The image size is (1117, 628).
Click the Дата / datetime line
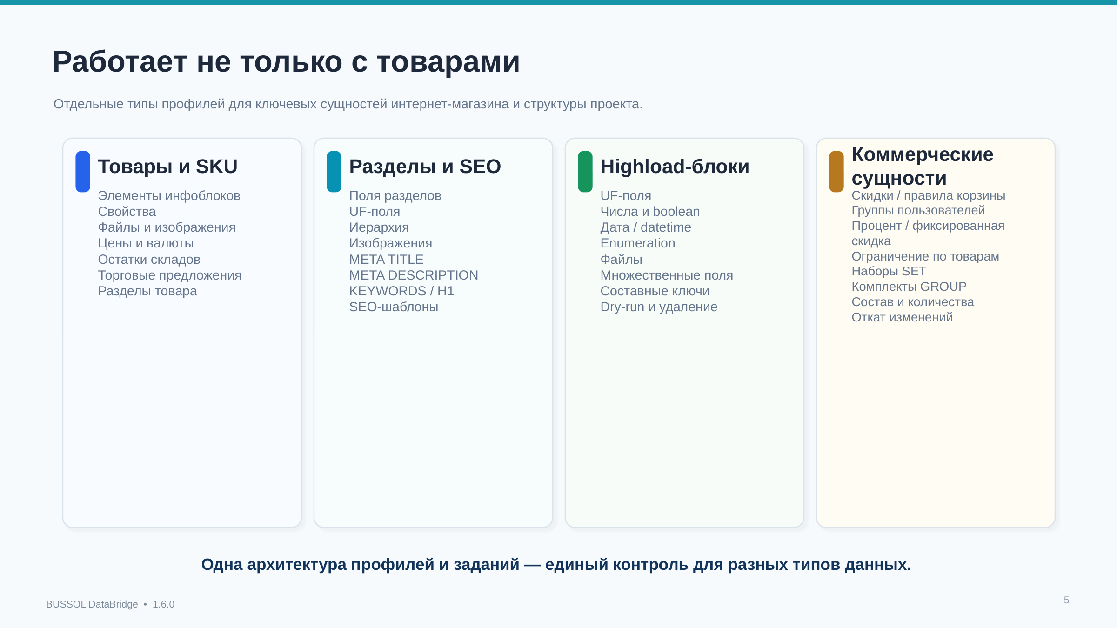646,227
